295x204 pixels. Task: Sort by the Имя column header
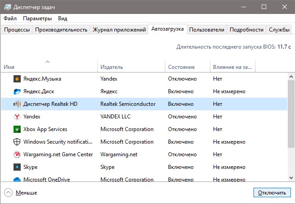[49, 66]
